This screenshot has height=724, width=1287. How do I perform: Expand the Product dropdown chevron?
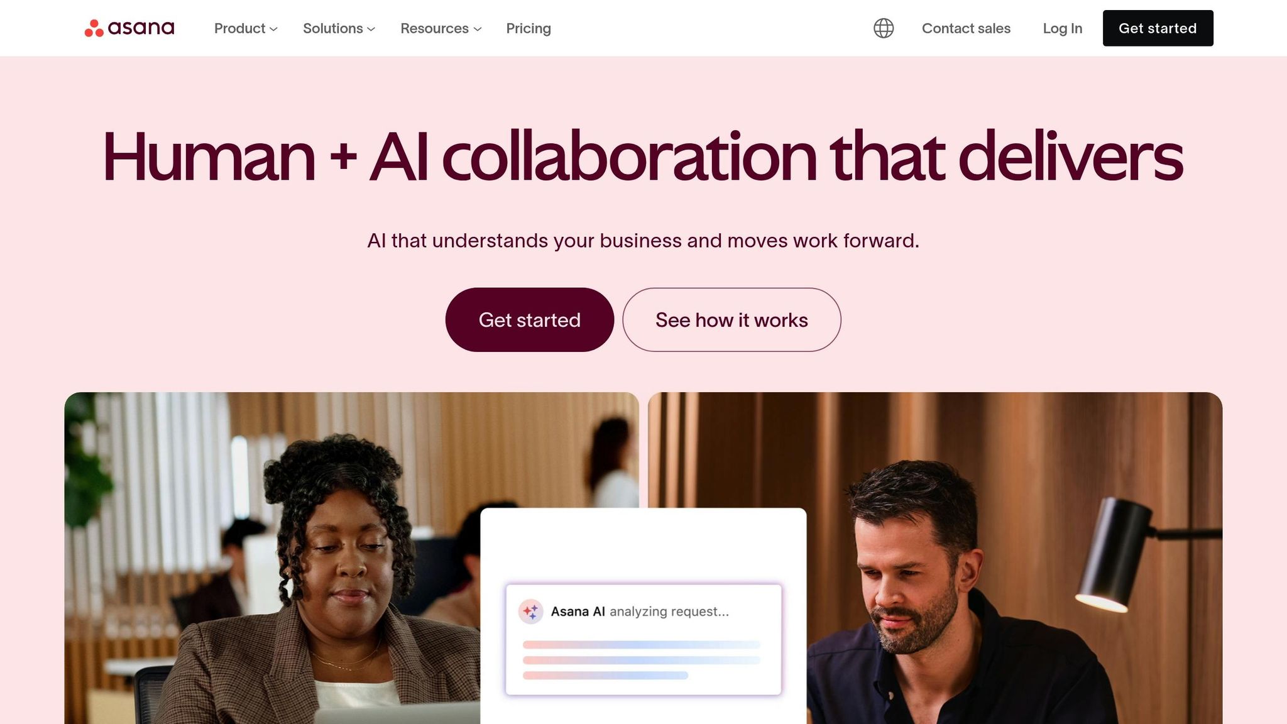coord(273,29)
